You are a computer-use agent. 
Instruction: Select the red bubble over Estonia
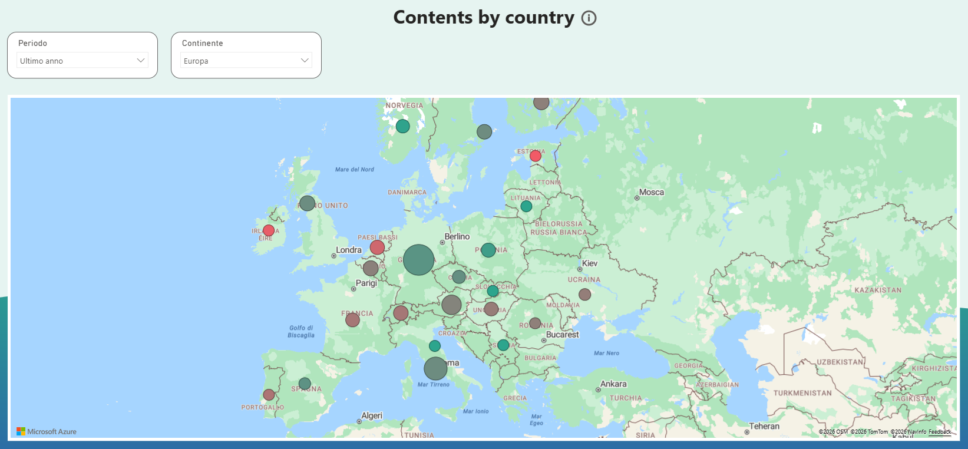[536, 156]
